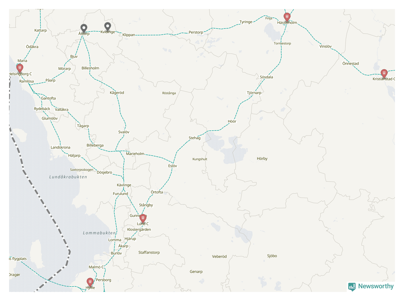The width and height of the screenshot is (404, 301).
Task: Click the Örtofta town label
Action: (x=157, y=192)
